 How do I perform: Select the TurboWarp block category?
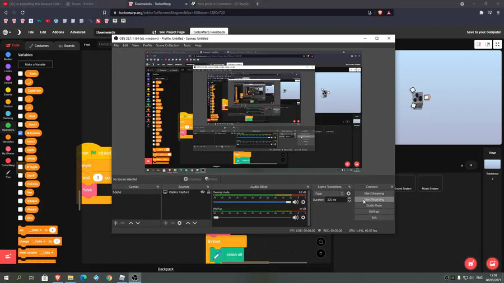8,162
